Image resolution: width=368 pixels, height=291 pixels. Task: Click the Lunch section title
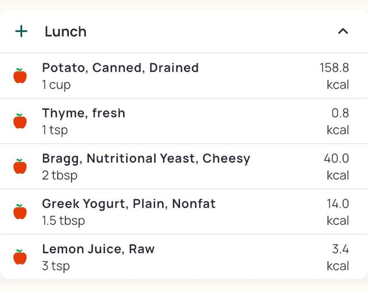pyautogui.click(x=66, y=32)
